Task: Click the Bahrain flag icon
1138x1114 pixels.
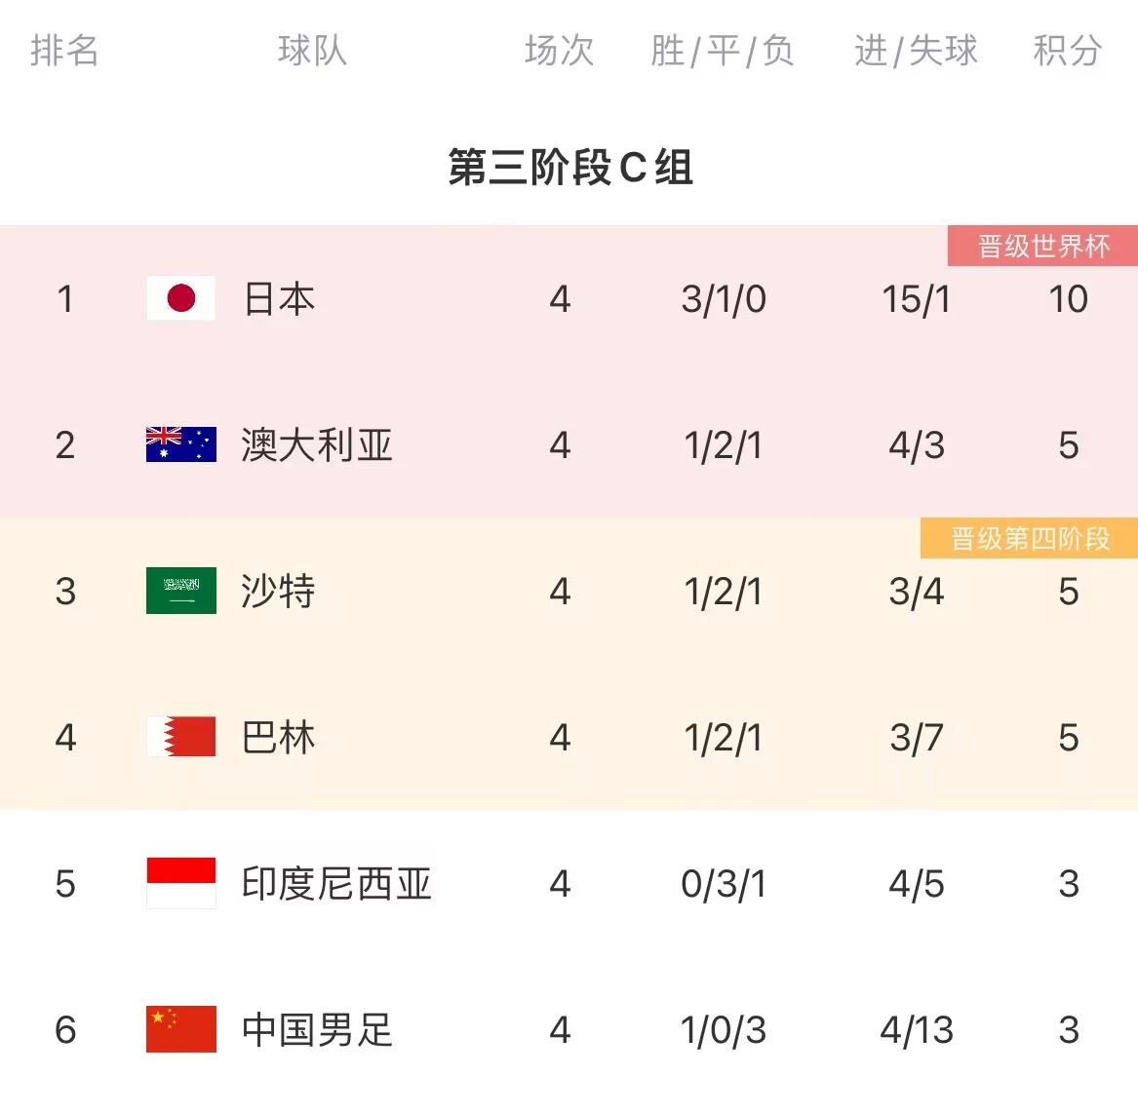Action: [x=180, y=737]
